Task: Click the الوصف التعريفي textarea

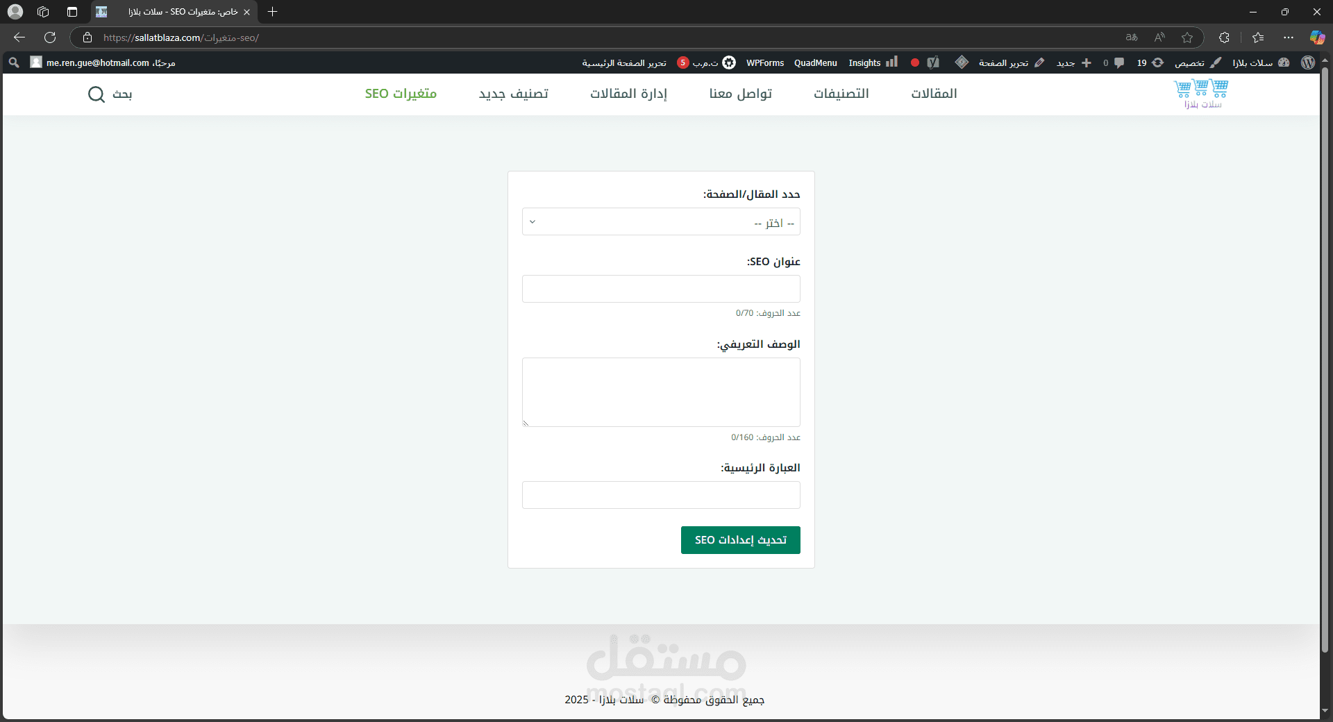Action: (x=661, y=392)
